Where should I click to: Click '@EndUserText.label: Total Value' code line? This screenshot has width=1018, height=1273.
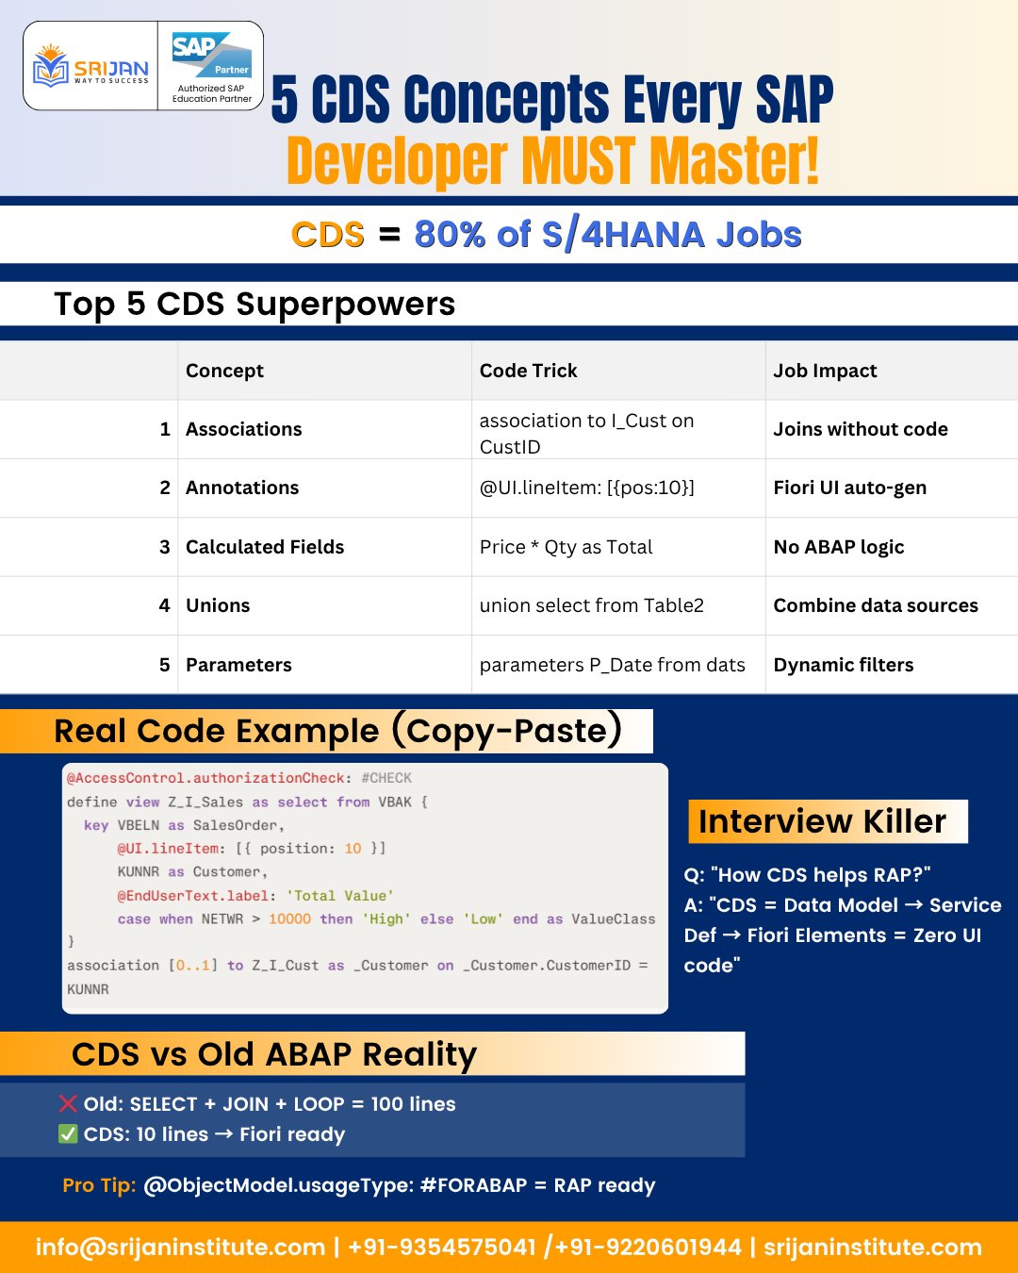click(x=255, y=896)
